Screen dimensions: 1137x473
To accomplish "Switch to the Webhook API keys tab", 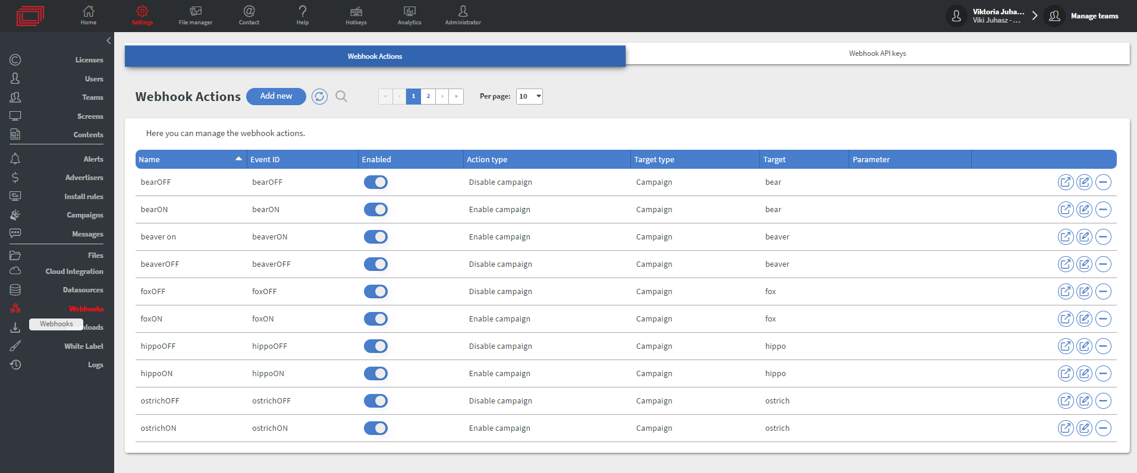I will coord(878,53).
